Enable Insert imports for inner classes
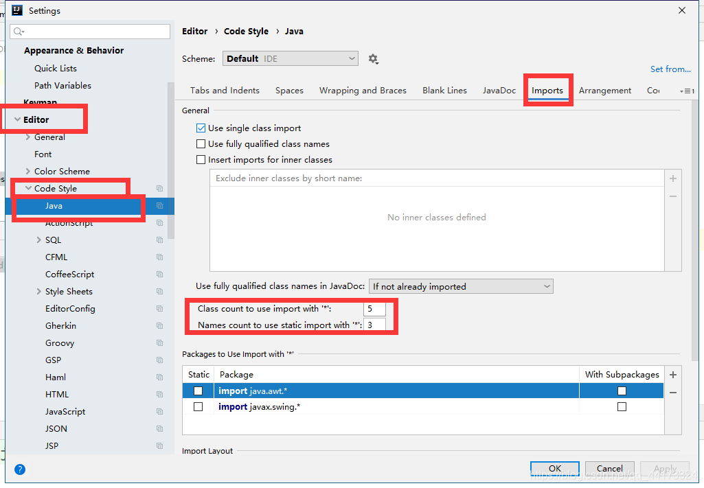Viewport: 704px width, 488px height. point(201,160)
